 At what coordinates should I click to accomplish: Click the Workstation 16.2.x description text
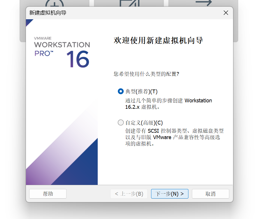tap(169, 104)
